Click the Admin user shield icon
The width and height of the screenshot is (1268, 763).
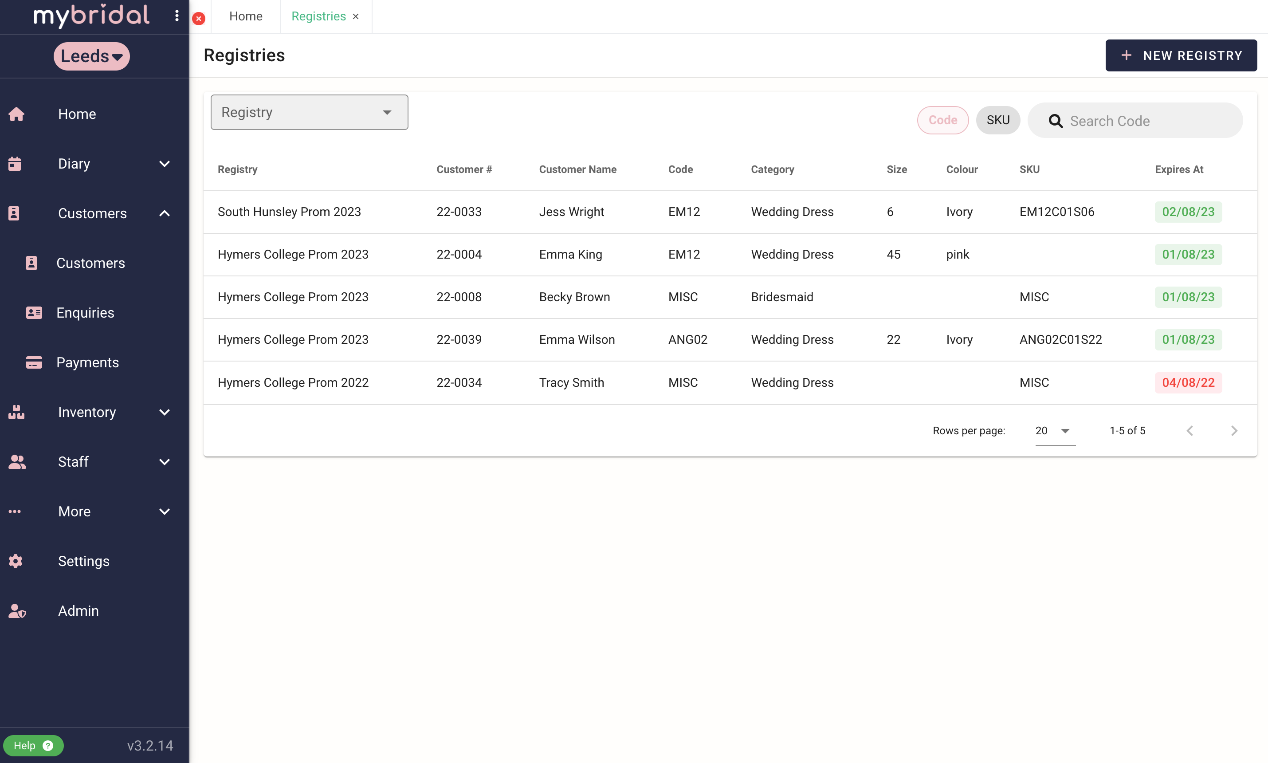[17, 611]
